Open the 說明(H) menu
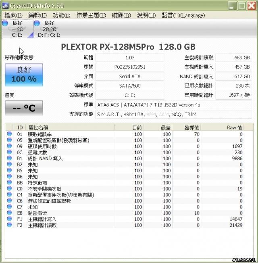Viewport: 258px width, 263px height. point(146,15)
